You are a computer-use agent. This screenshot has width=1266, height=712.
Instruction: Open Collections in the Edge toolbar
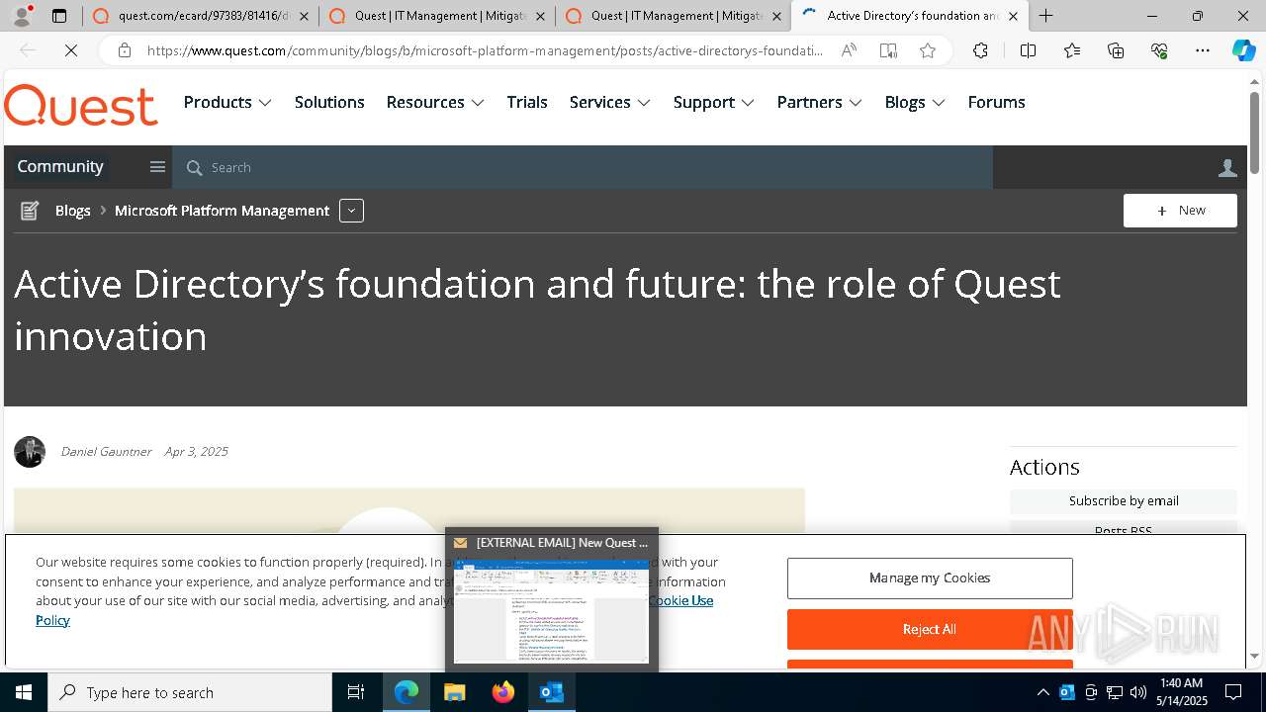click(x=1116, y=50)
